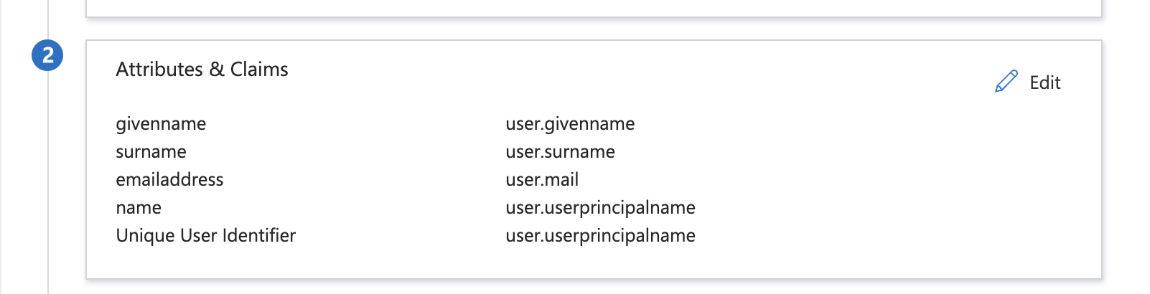Click the step 2 number badge

(x=47, y=55)
